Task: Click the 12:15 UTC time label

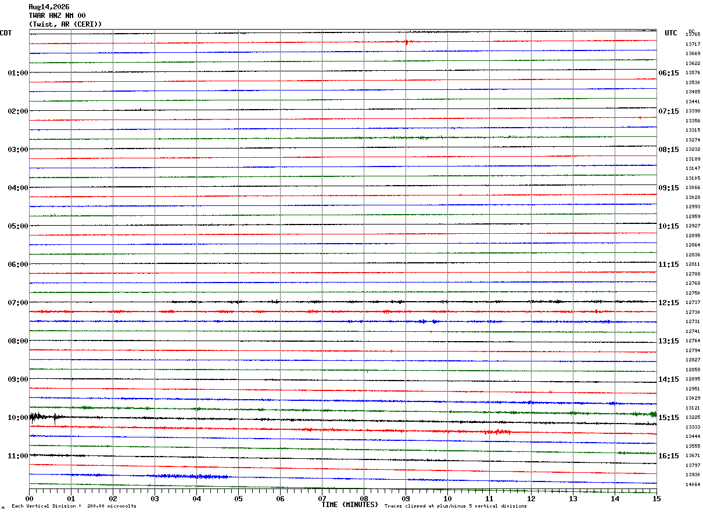Action: coord(669,303)
